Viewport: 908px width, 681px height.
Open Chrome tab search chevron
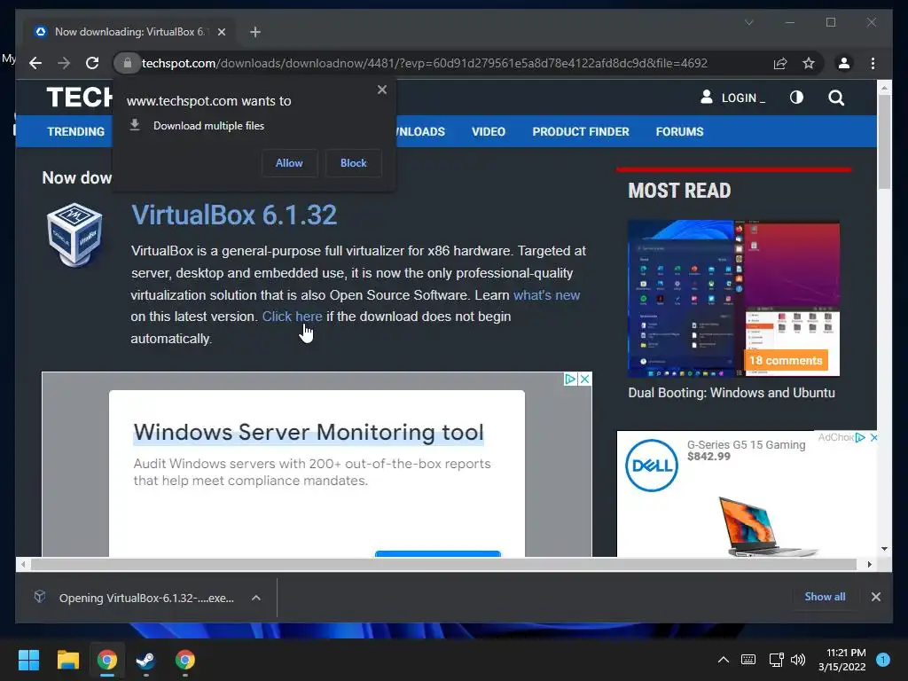tap(748, 22)
